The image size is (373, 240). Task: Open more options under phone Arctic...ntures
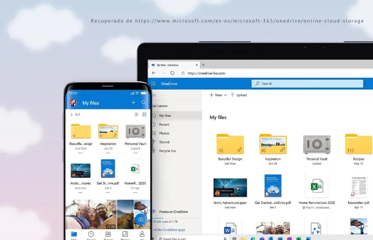point(80,193)
